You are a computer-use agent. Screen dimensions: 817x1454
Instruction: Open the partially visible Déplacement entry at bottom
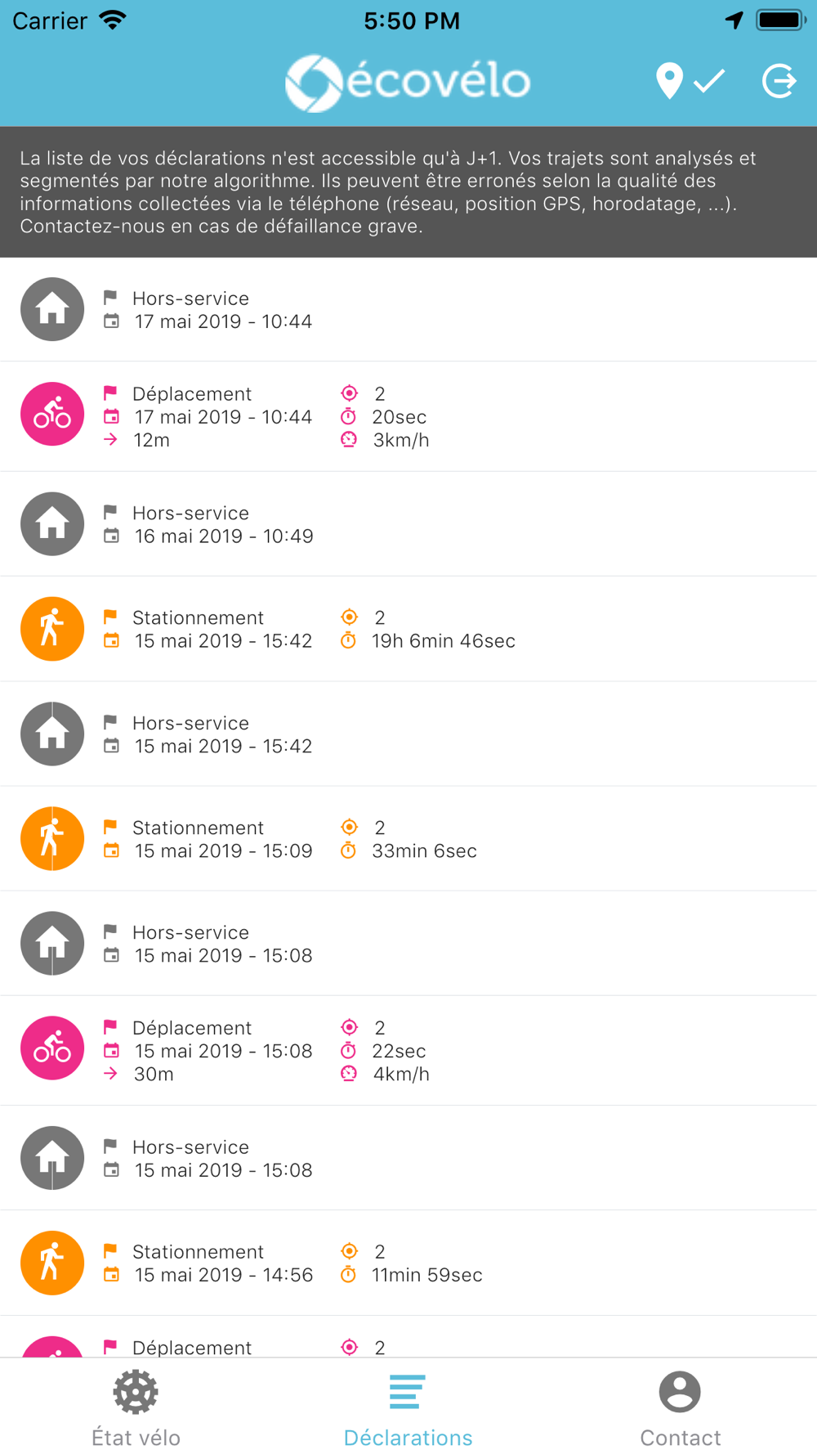[408, 1337]
